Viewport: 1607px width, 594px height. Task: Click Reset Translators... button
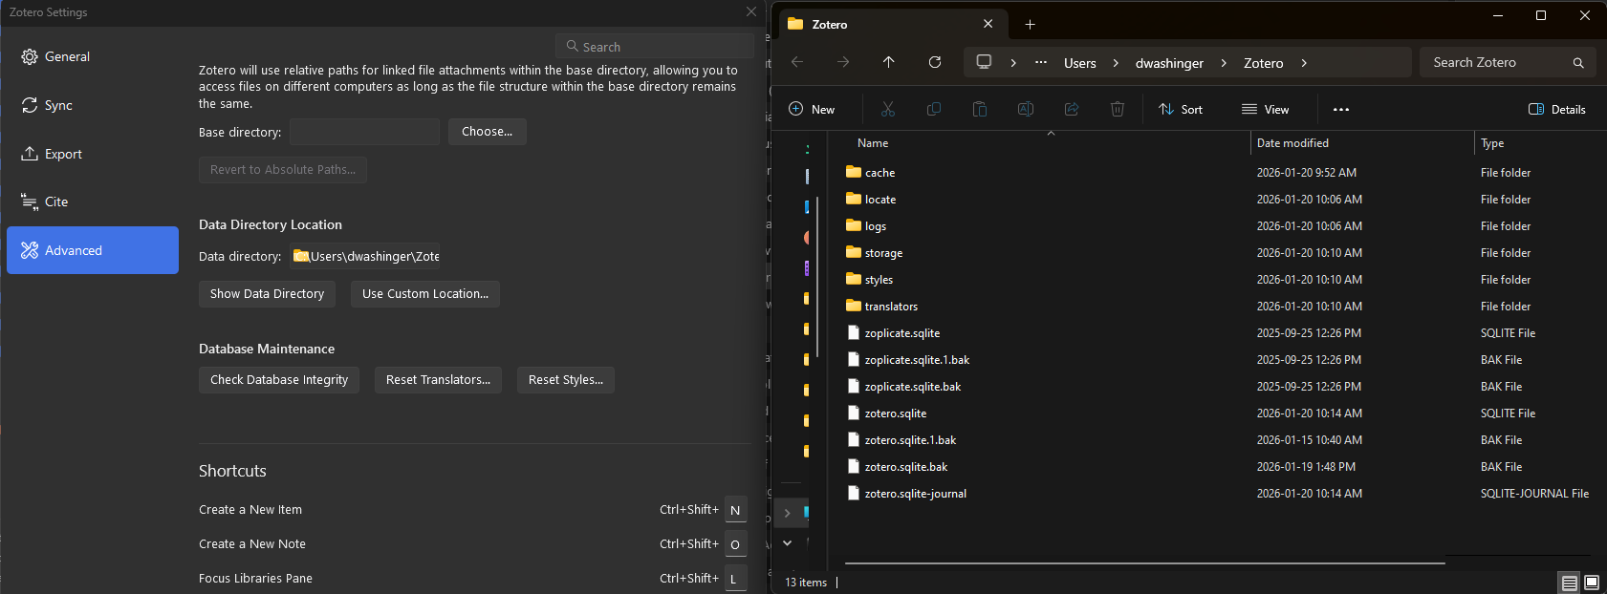coord(438,380)
